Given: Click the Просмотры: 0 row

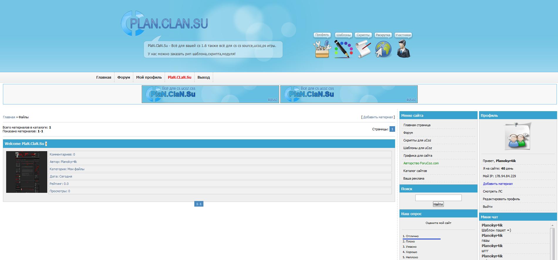Looking at the screenshot, I should [220, 191].
